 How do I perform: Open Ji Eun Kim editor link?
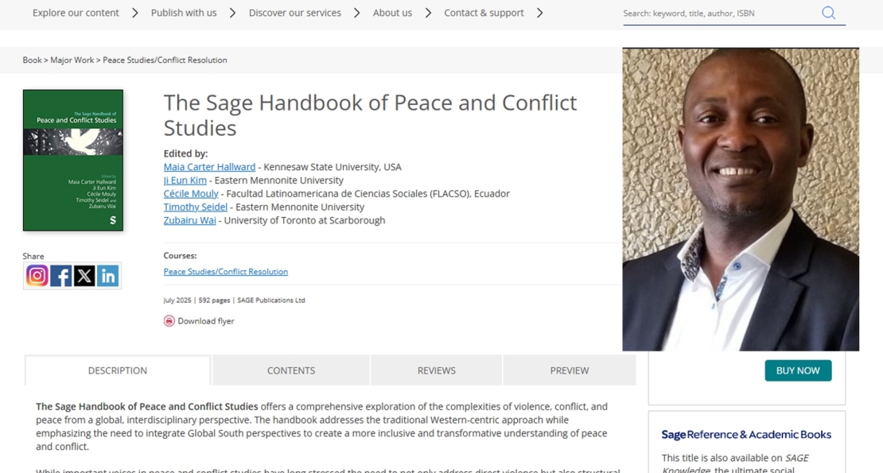[x=185, y=180]
